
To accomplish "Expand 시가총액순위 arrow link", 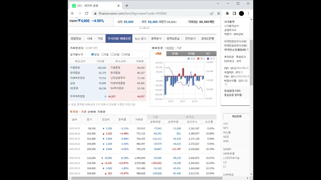I will [x=232, y=26].
